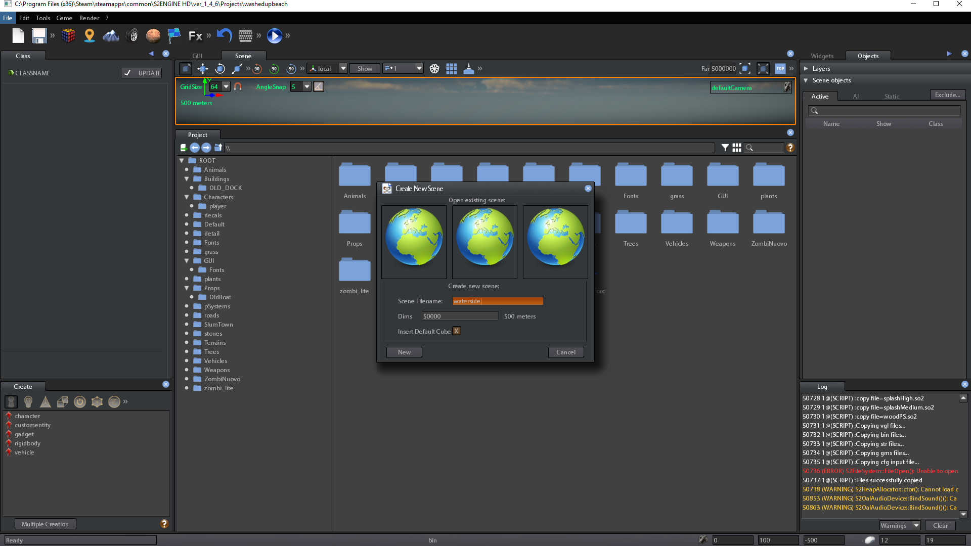This screenshot has height=546, width=971.
Task: Click the blue grid icon in scene toolbar
Action: click(x=452, y=69)
